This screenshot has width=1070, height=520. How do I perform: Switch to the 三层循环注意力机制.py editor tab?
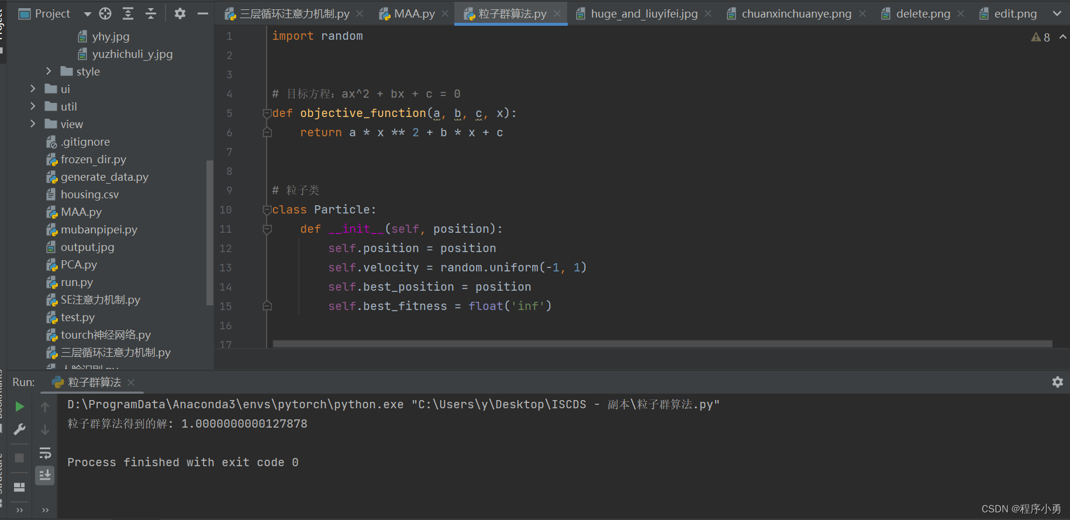(x=287, y=13)
